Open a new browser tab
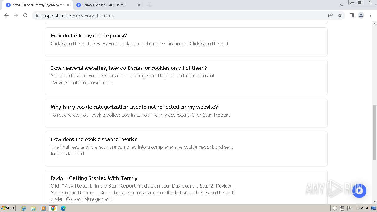The width and height of the screenshot is (377, 212). (150, 5)
